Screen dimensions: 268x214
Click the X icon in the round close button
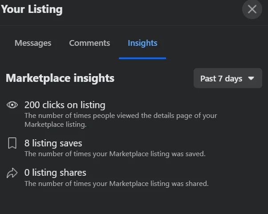(252, 9)
